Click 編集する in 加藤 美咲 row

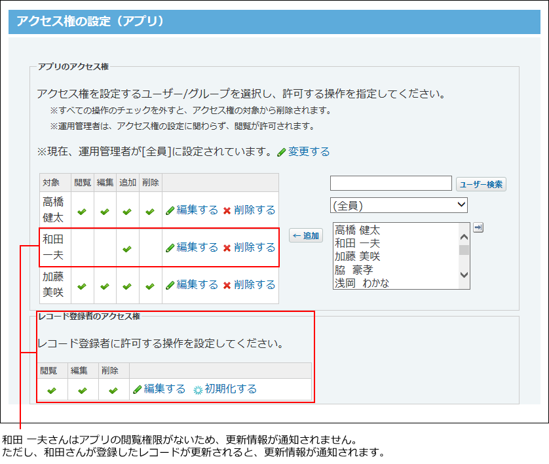(x=197, y=284)
